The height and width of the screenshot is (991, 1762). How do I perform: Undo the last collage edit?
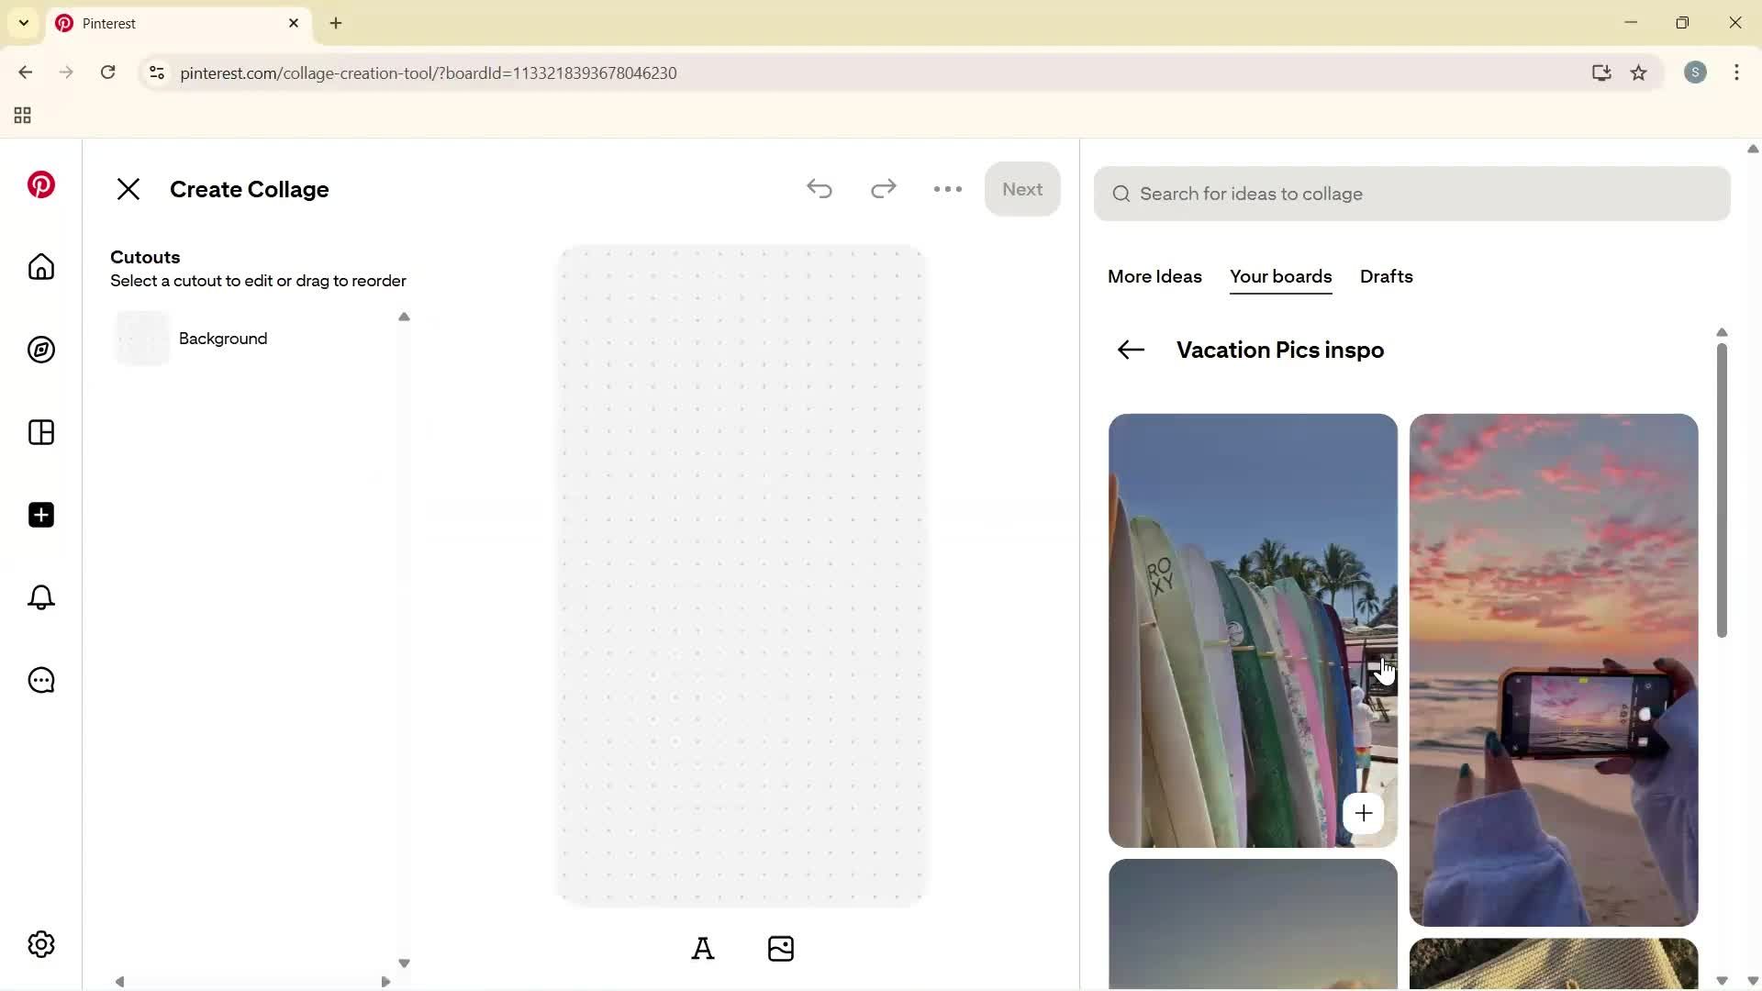[820, 189]
